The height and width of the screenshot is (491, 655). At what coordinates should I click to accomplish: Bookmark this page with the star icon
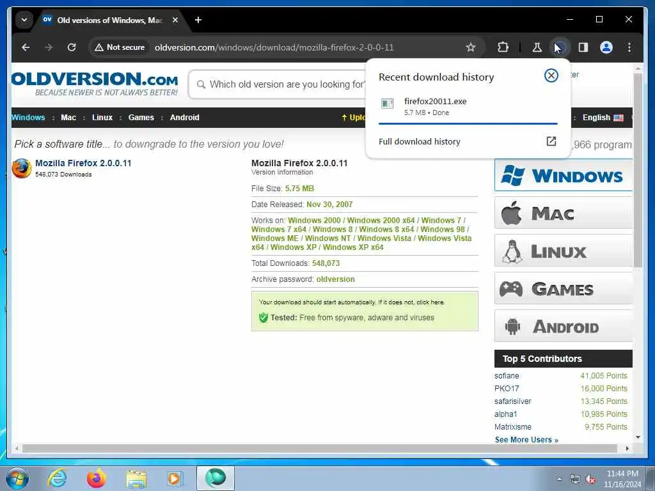click(471, 47)
